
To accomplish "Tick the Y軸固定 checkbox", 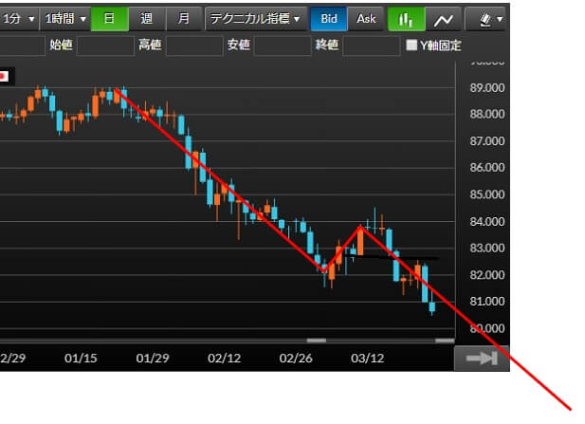I will [411, 46].
